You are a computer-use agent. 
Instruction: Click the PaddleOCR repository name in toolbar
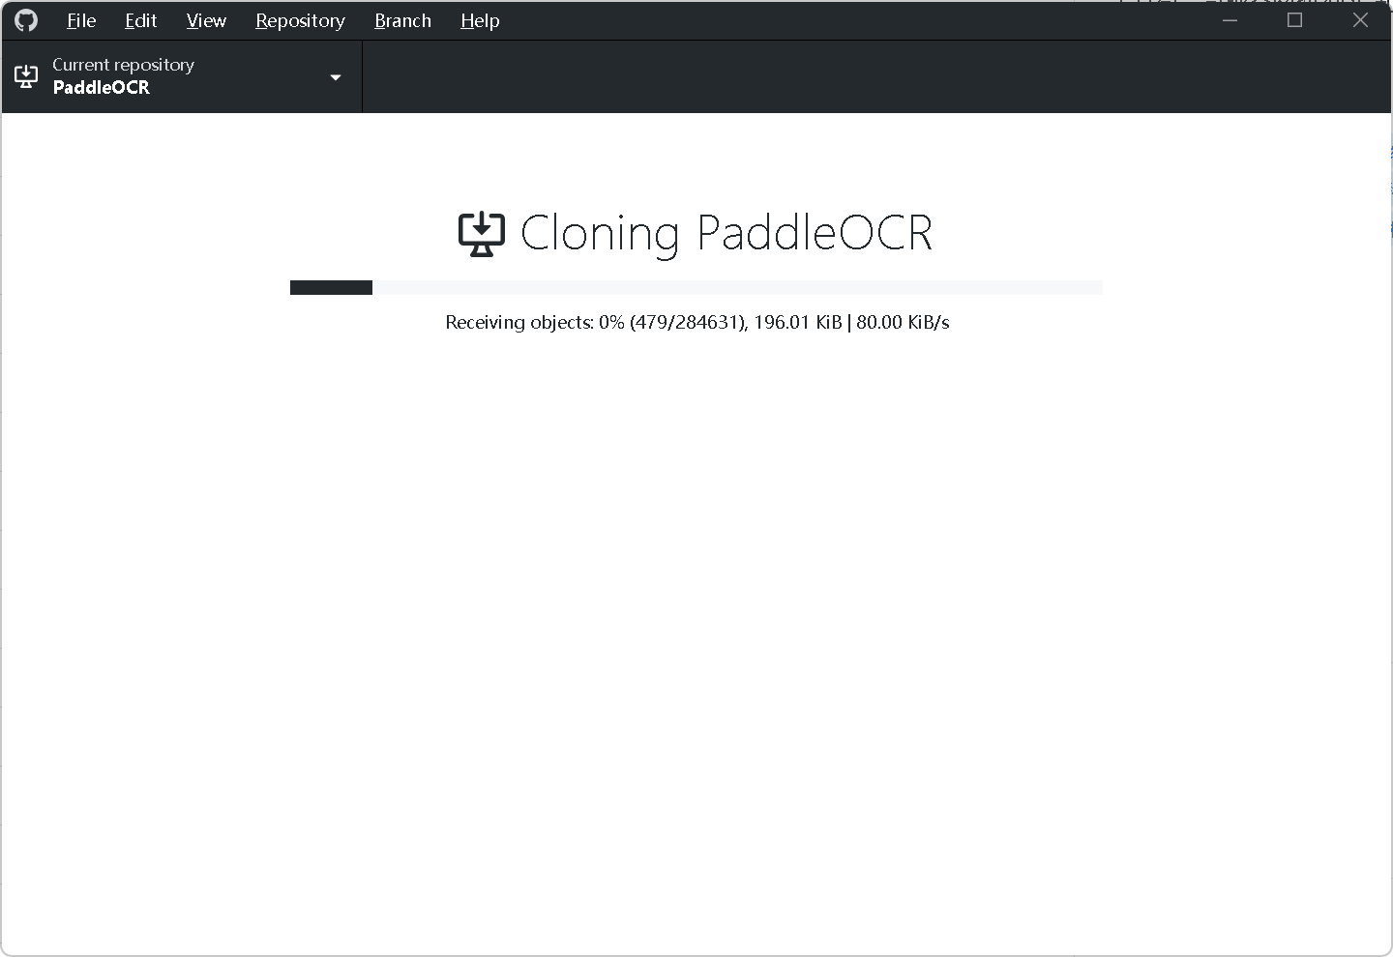coord(102,88)
